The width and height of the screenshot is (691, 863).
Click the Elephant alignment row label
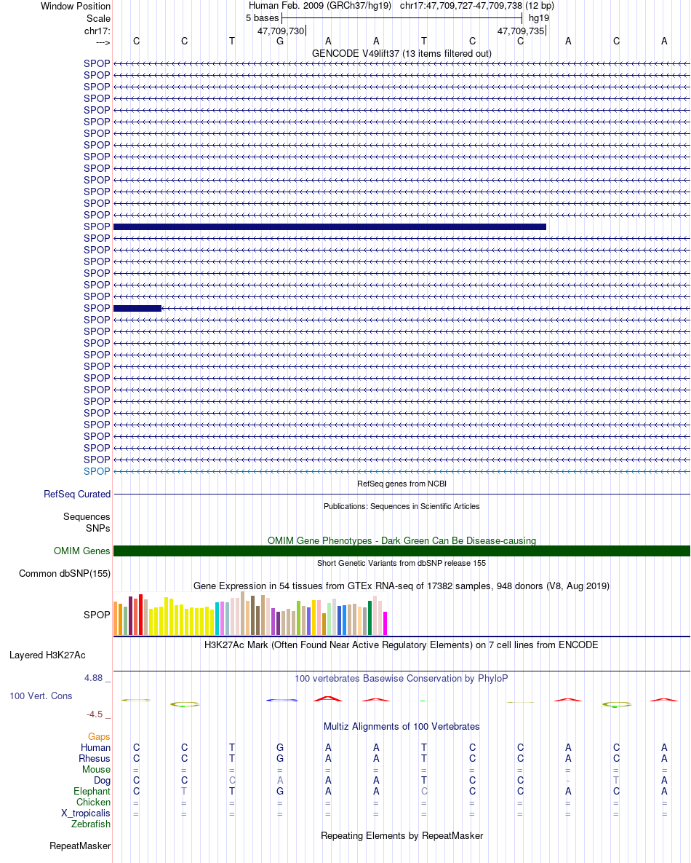tap(92, 792)
